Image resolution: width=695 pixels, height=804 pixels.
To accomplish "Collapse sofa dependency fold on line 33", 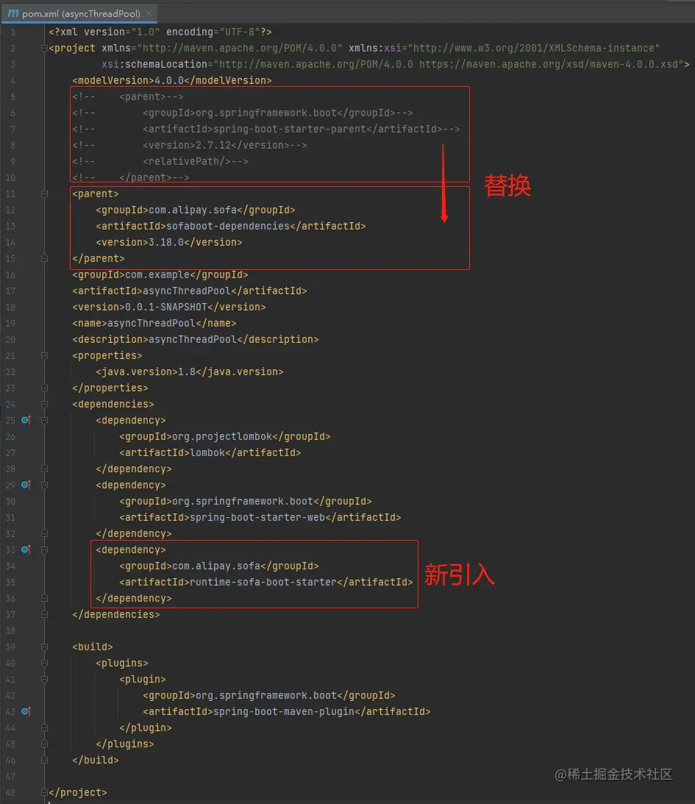I will (45, 549).
